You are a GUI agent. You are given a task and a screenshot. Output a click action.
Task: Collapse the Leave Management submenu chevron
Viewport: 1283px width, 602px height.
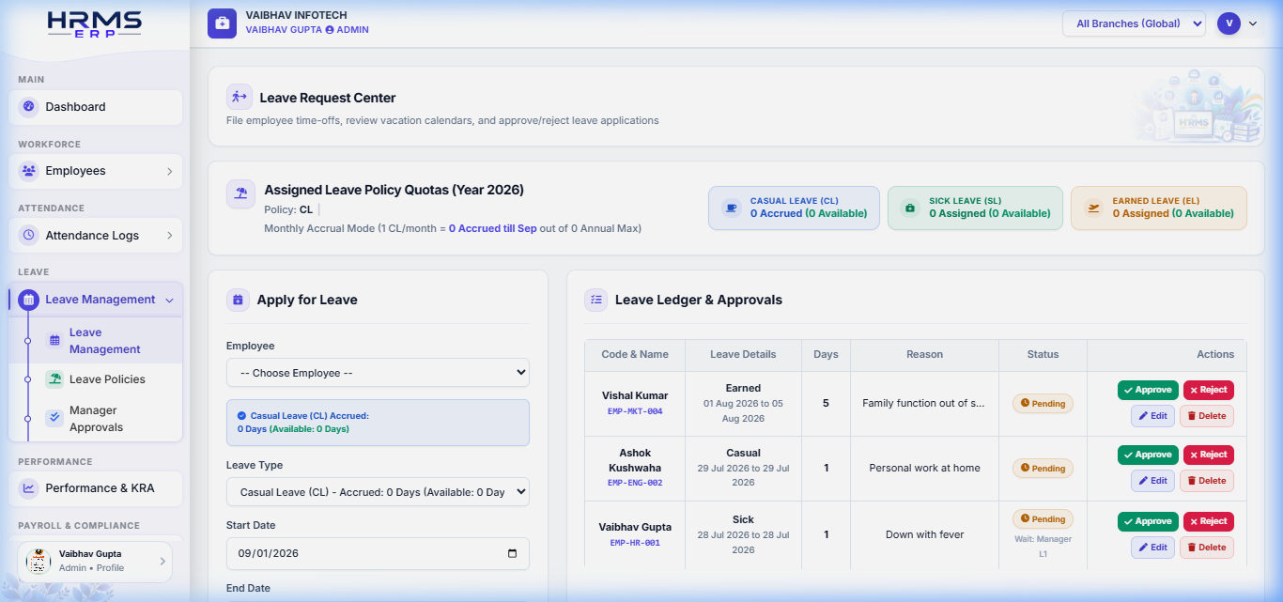point(169,300)
